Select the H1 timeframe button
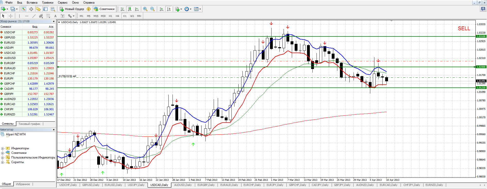Viewport: 487px width, 189px height. [110, 16]
